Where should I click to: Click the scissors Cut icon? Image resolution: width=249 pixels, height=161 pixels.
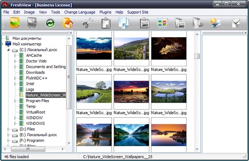point(88,23)
